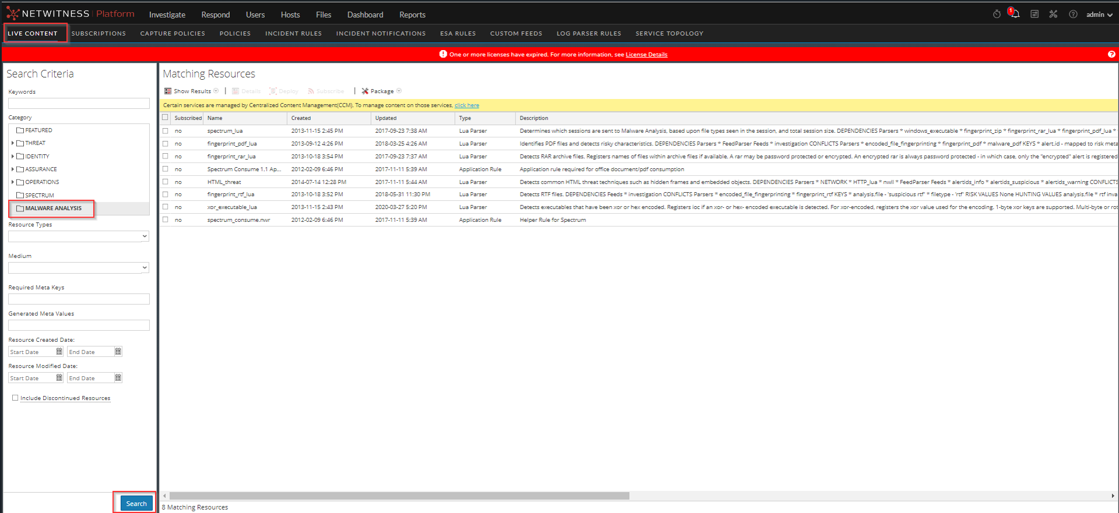Click the Show Results toolbar button

192,91
